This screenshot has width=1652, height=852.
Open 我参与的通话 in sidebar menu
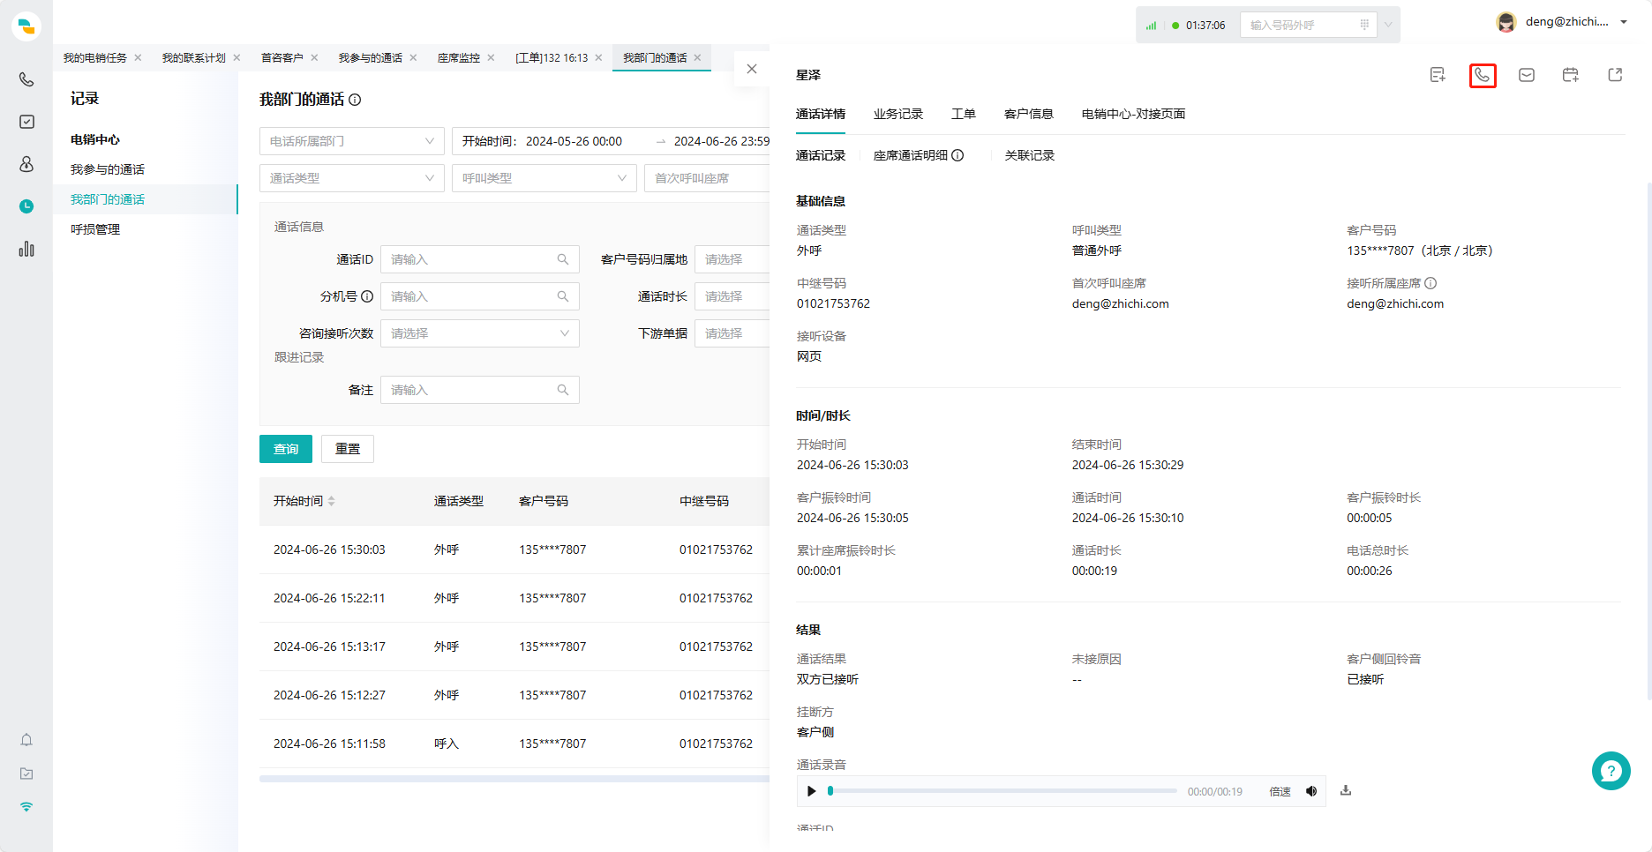[x=108, y=169]
